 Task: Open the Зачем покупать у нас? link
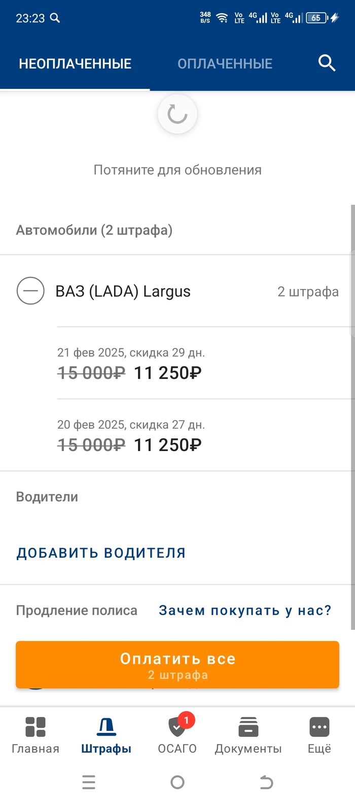click(245, 610)
